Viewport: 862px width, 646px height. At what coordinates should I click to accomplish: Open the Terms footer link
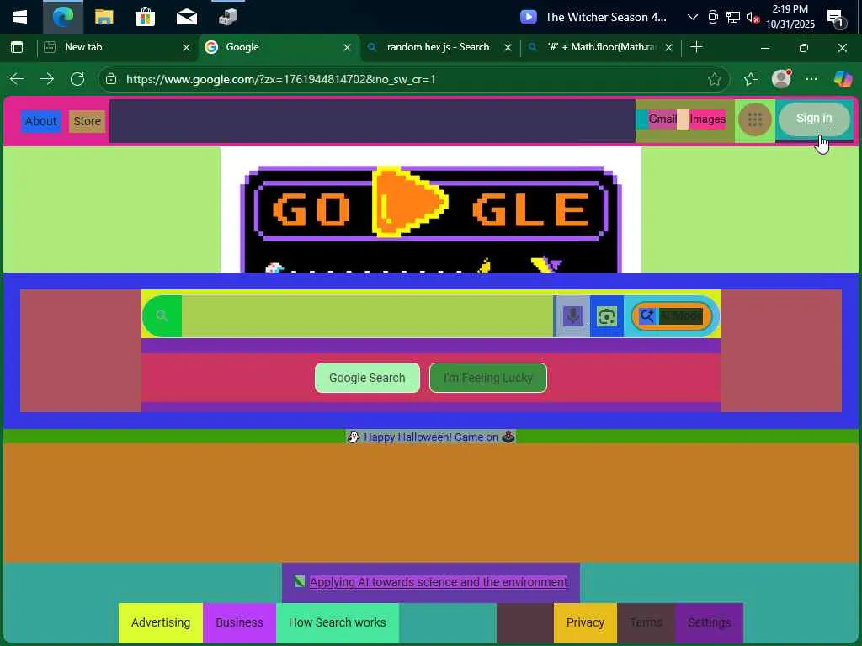(x=646, y=623)
